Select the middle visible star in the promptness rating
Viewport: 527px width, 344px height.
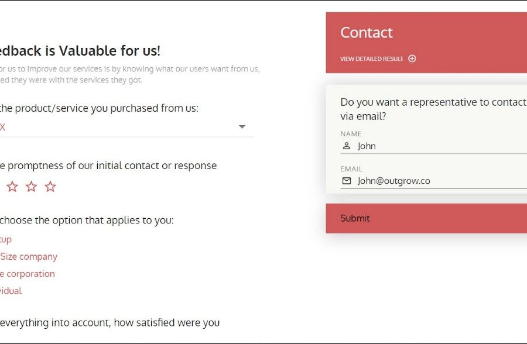pyautogui.click(x=31, y=187)
